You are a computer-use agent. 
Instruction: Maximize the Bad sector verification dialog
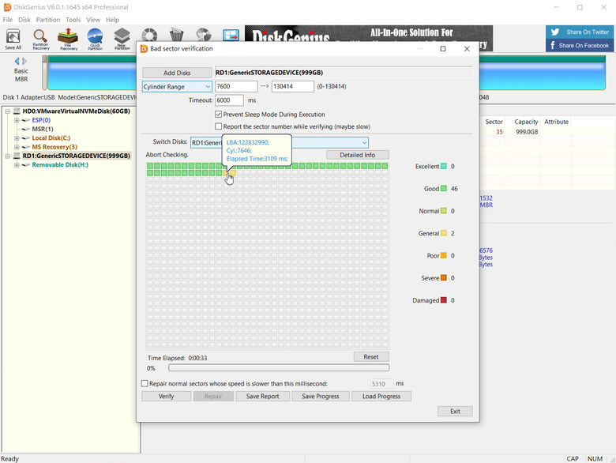(x=443, y=49)
